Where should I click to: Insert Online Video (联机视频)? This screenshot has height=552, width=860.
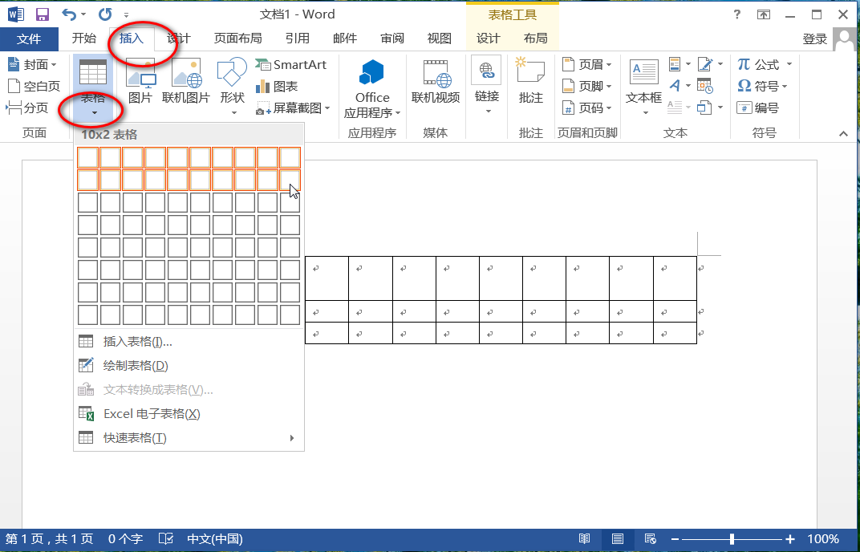pos(436,81)
